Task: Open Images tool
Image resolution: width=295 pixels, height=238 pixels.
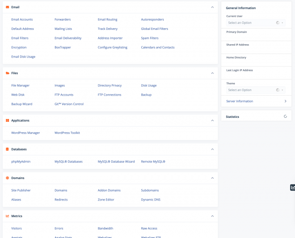Action: coord(59,86)
